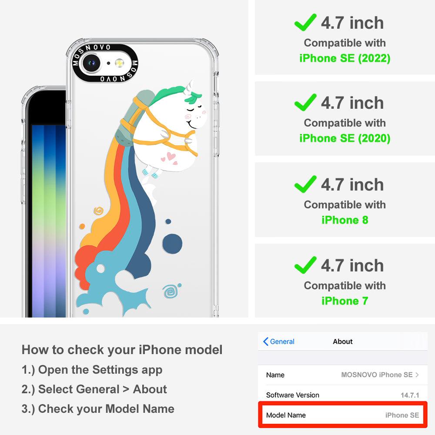Click the About title in settings header
This screenshot has height=435, width=435.
(x=343, y=341)
